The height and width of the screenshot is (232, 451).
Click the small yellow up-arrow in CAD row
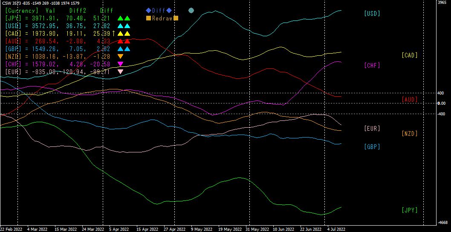tap(114, 34)
